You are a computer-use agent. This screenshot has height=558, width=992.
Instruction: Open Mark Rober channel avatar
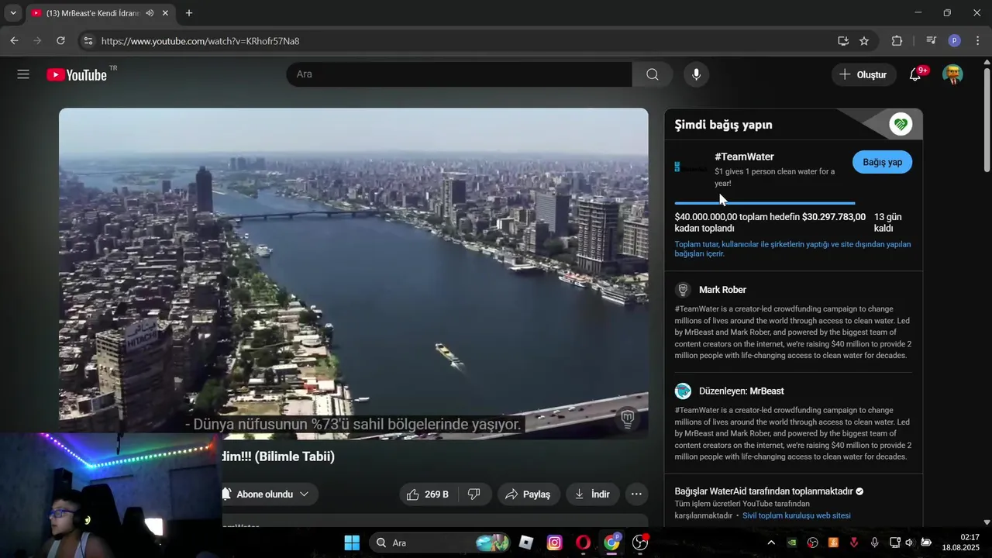click(683, 290)
